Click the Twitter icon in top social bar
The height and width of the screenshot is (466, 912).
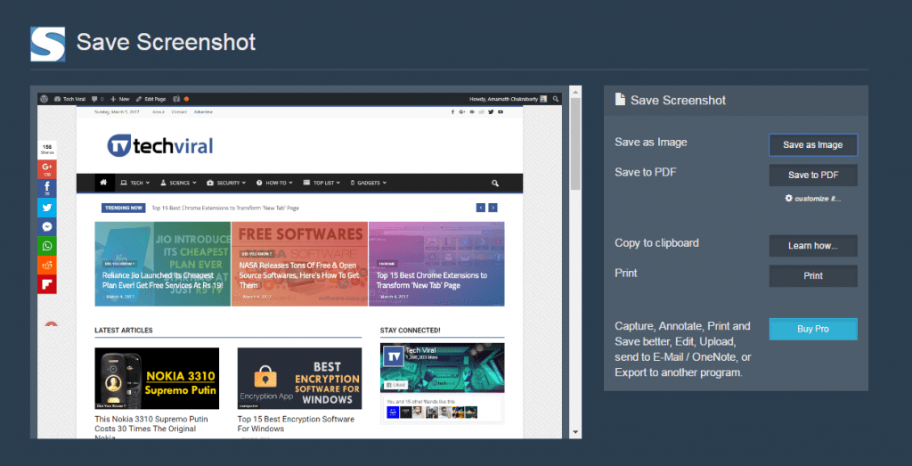pyautogui.click(x=491, y=111)
